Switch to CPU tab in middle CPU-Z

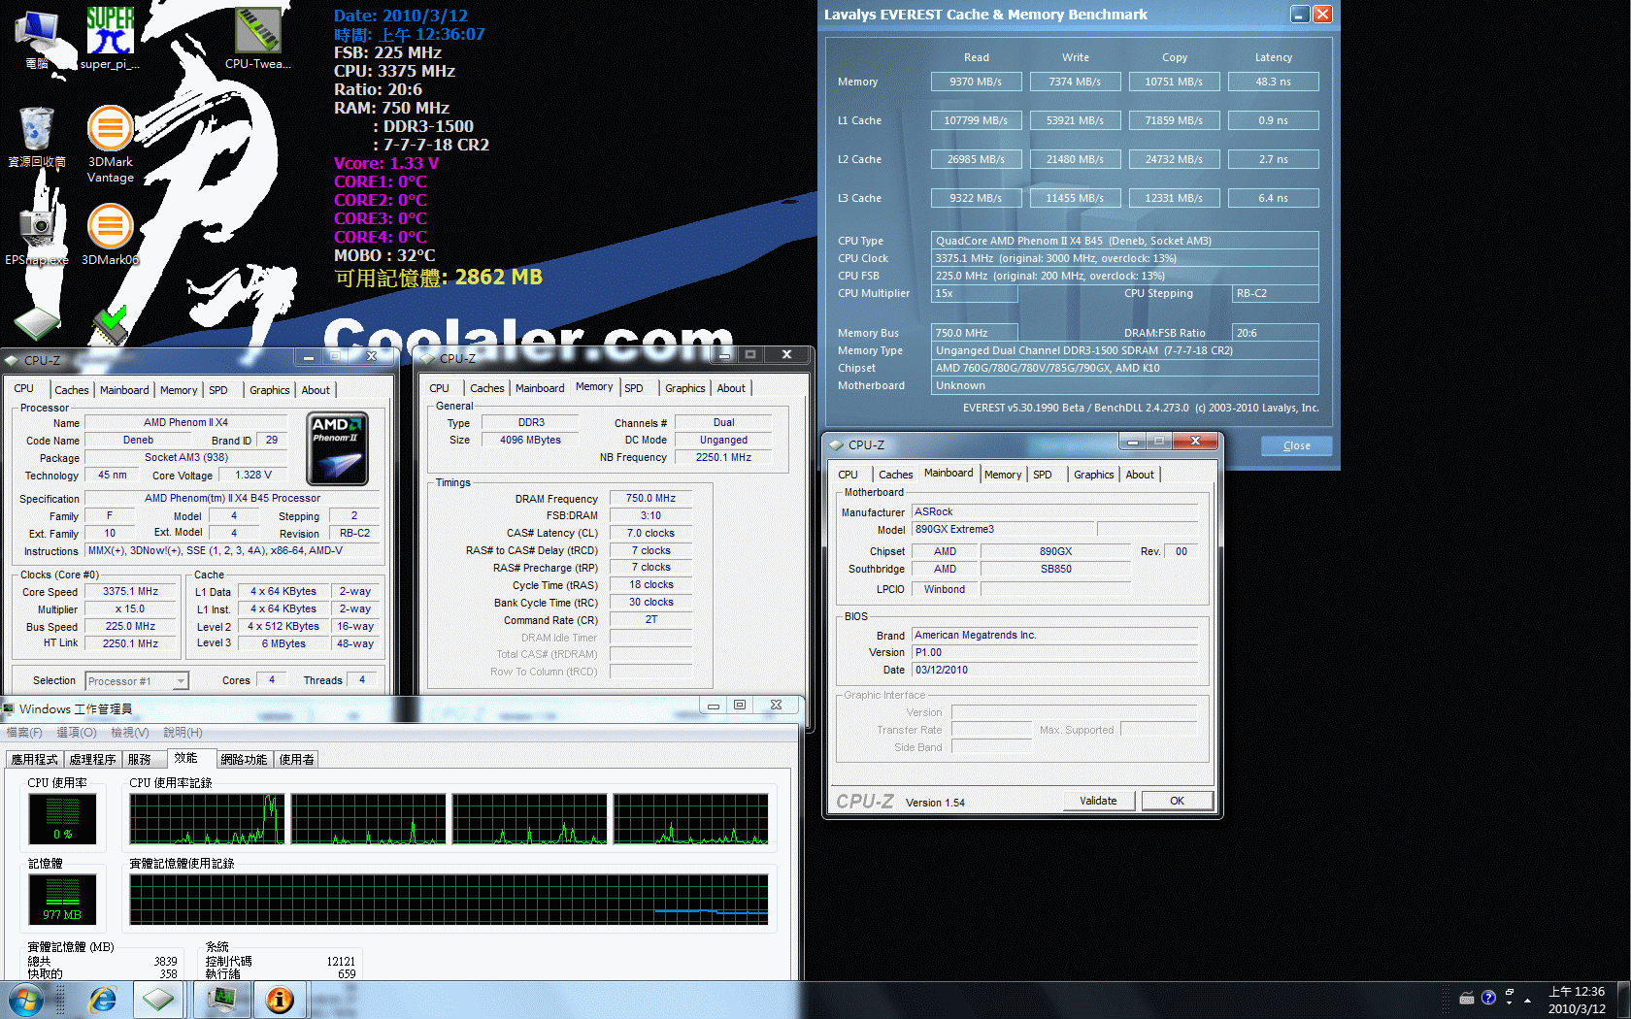click(x=440, y=388)
